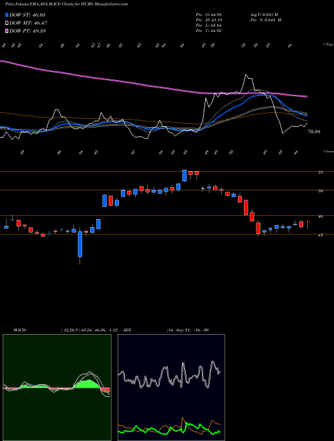Select the DOW MT: 46.47 label
The image size is (334, 441).
27,23
